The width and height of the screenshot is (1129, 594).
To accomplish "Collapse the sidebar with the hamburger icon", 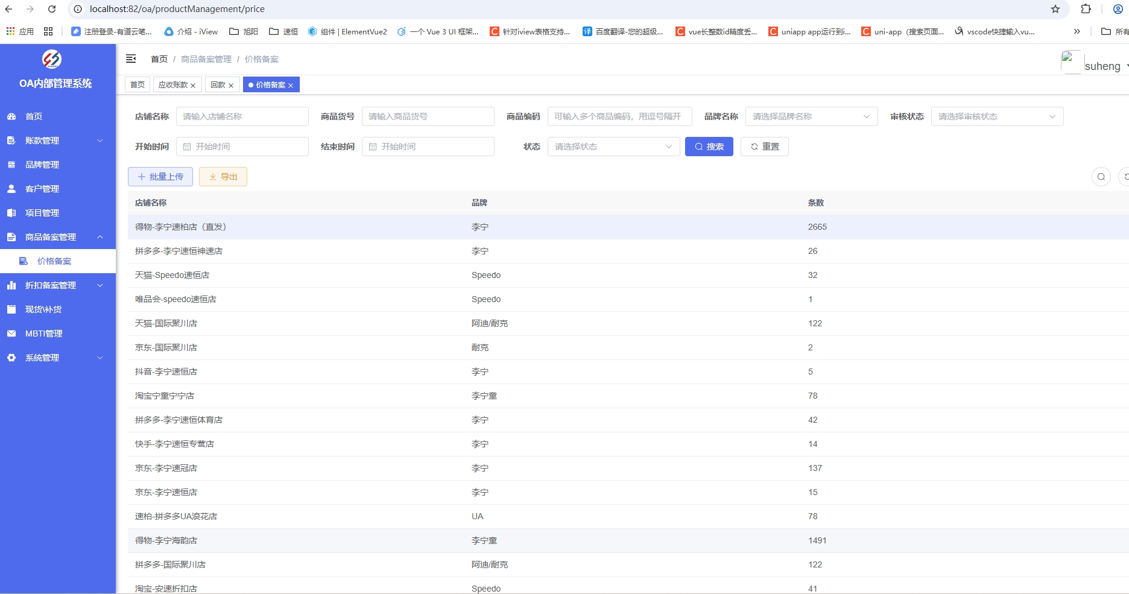I will pyautogui.click(x=131, y=58).
